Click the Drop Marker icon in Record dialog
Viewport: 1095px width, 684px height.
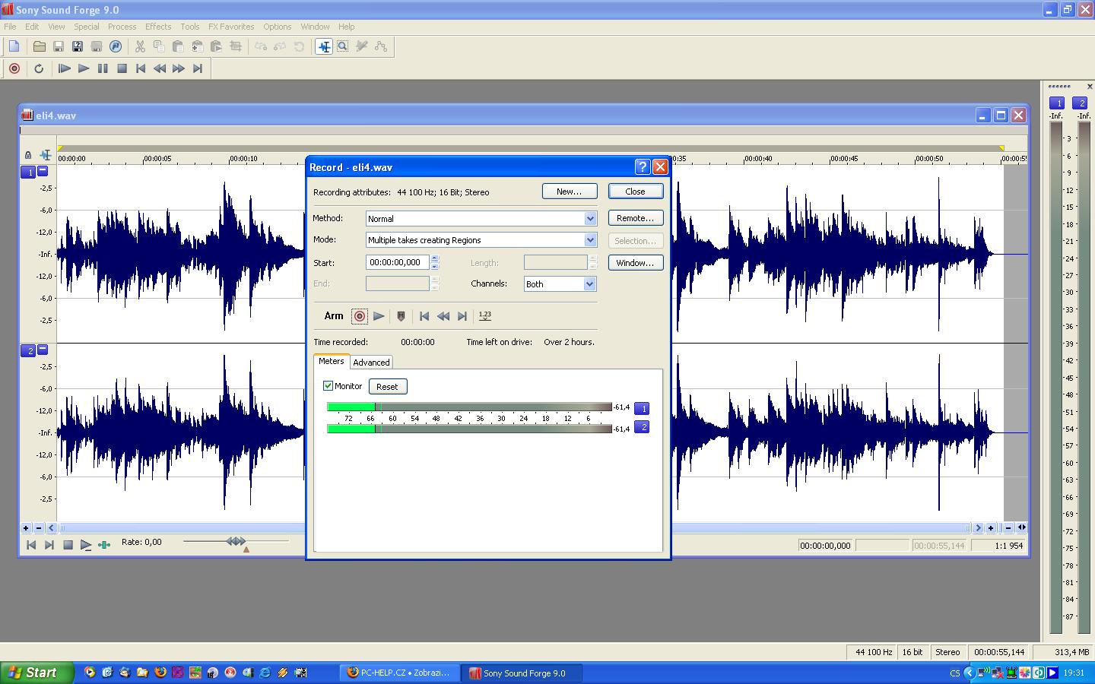point(401,316)
